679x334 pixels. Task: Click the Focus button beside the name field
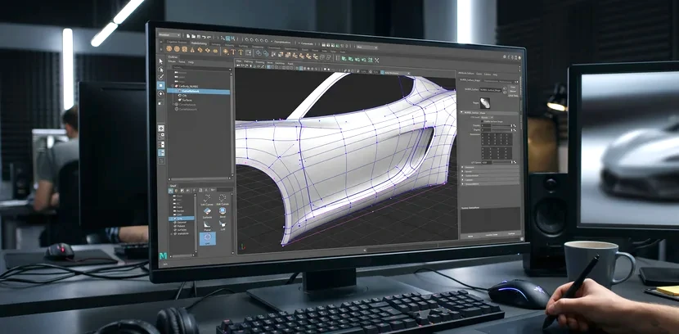(x=513, y=87)
